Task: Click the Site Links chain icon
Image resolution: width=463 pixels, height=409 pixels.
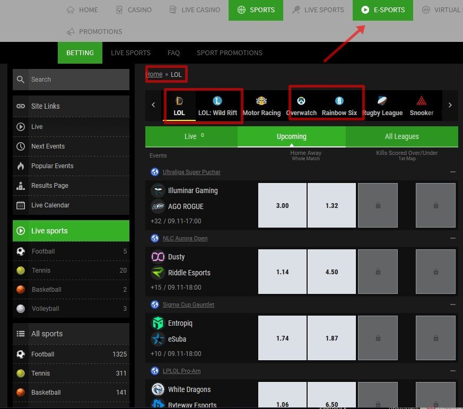Action: (21, 106)
